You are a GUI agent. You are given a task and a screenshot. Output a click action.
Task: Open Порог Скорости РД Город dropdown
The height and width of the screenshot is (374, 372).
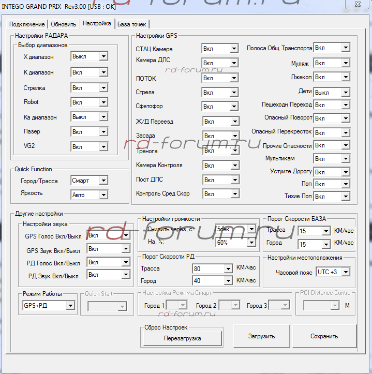[x=212, y=281]
